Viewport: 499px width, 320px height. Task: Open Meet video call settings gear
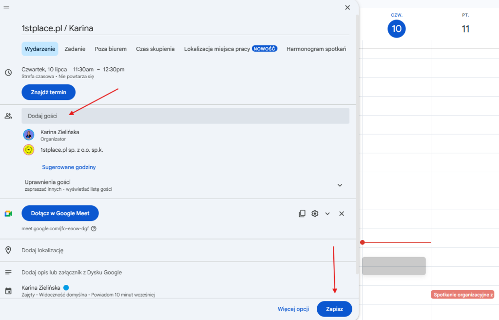pyautogui.click(x=315, y=214)
